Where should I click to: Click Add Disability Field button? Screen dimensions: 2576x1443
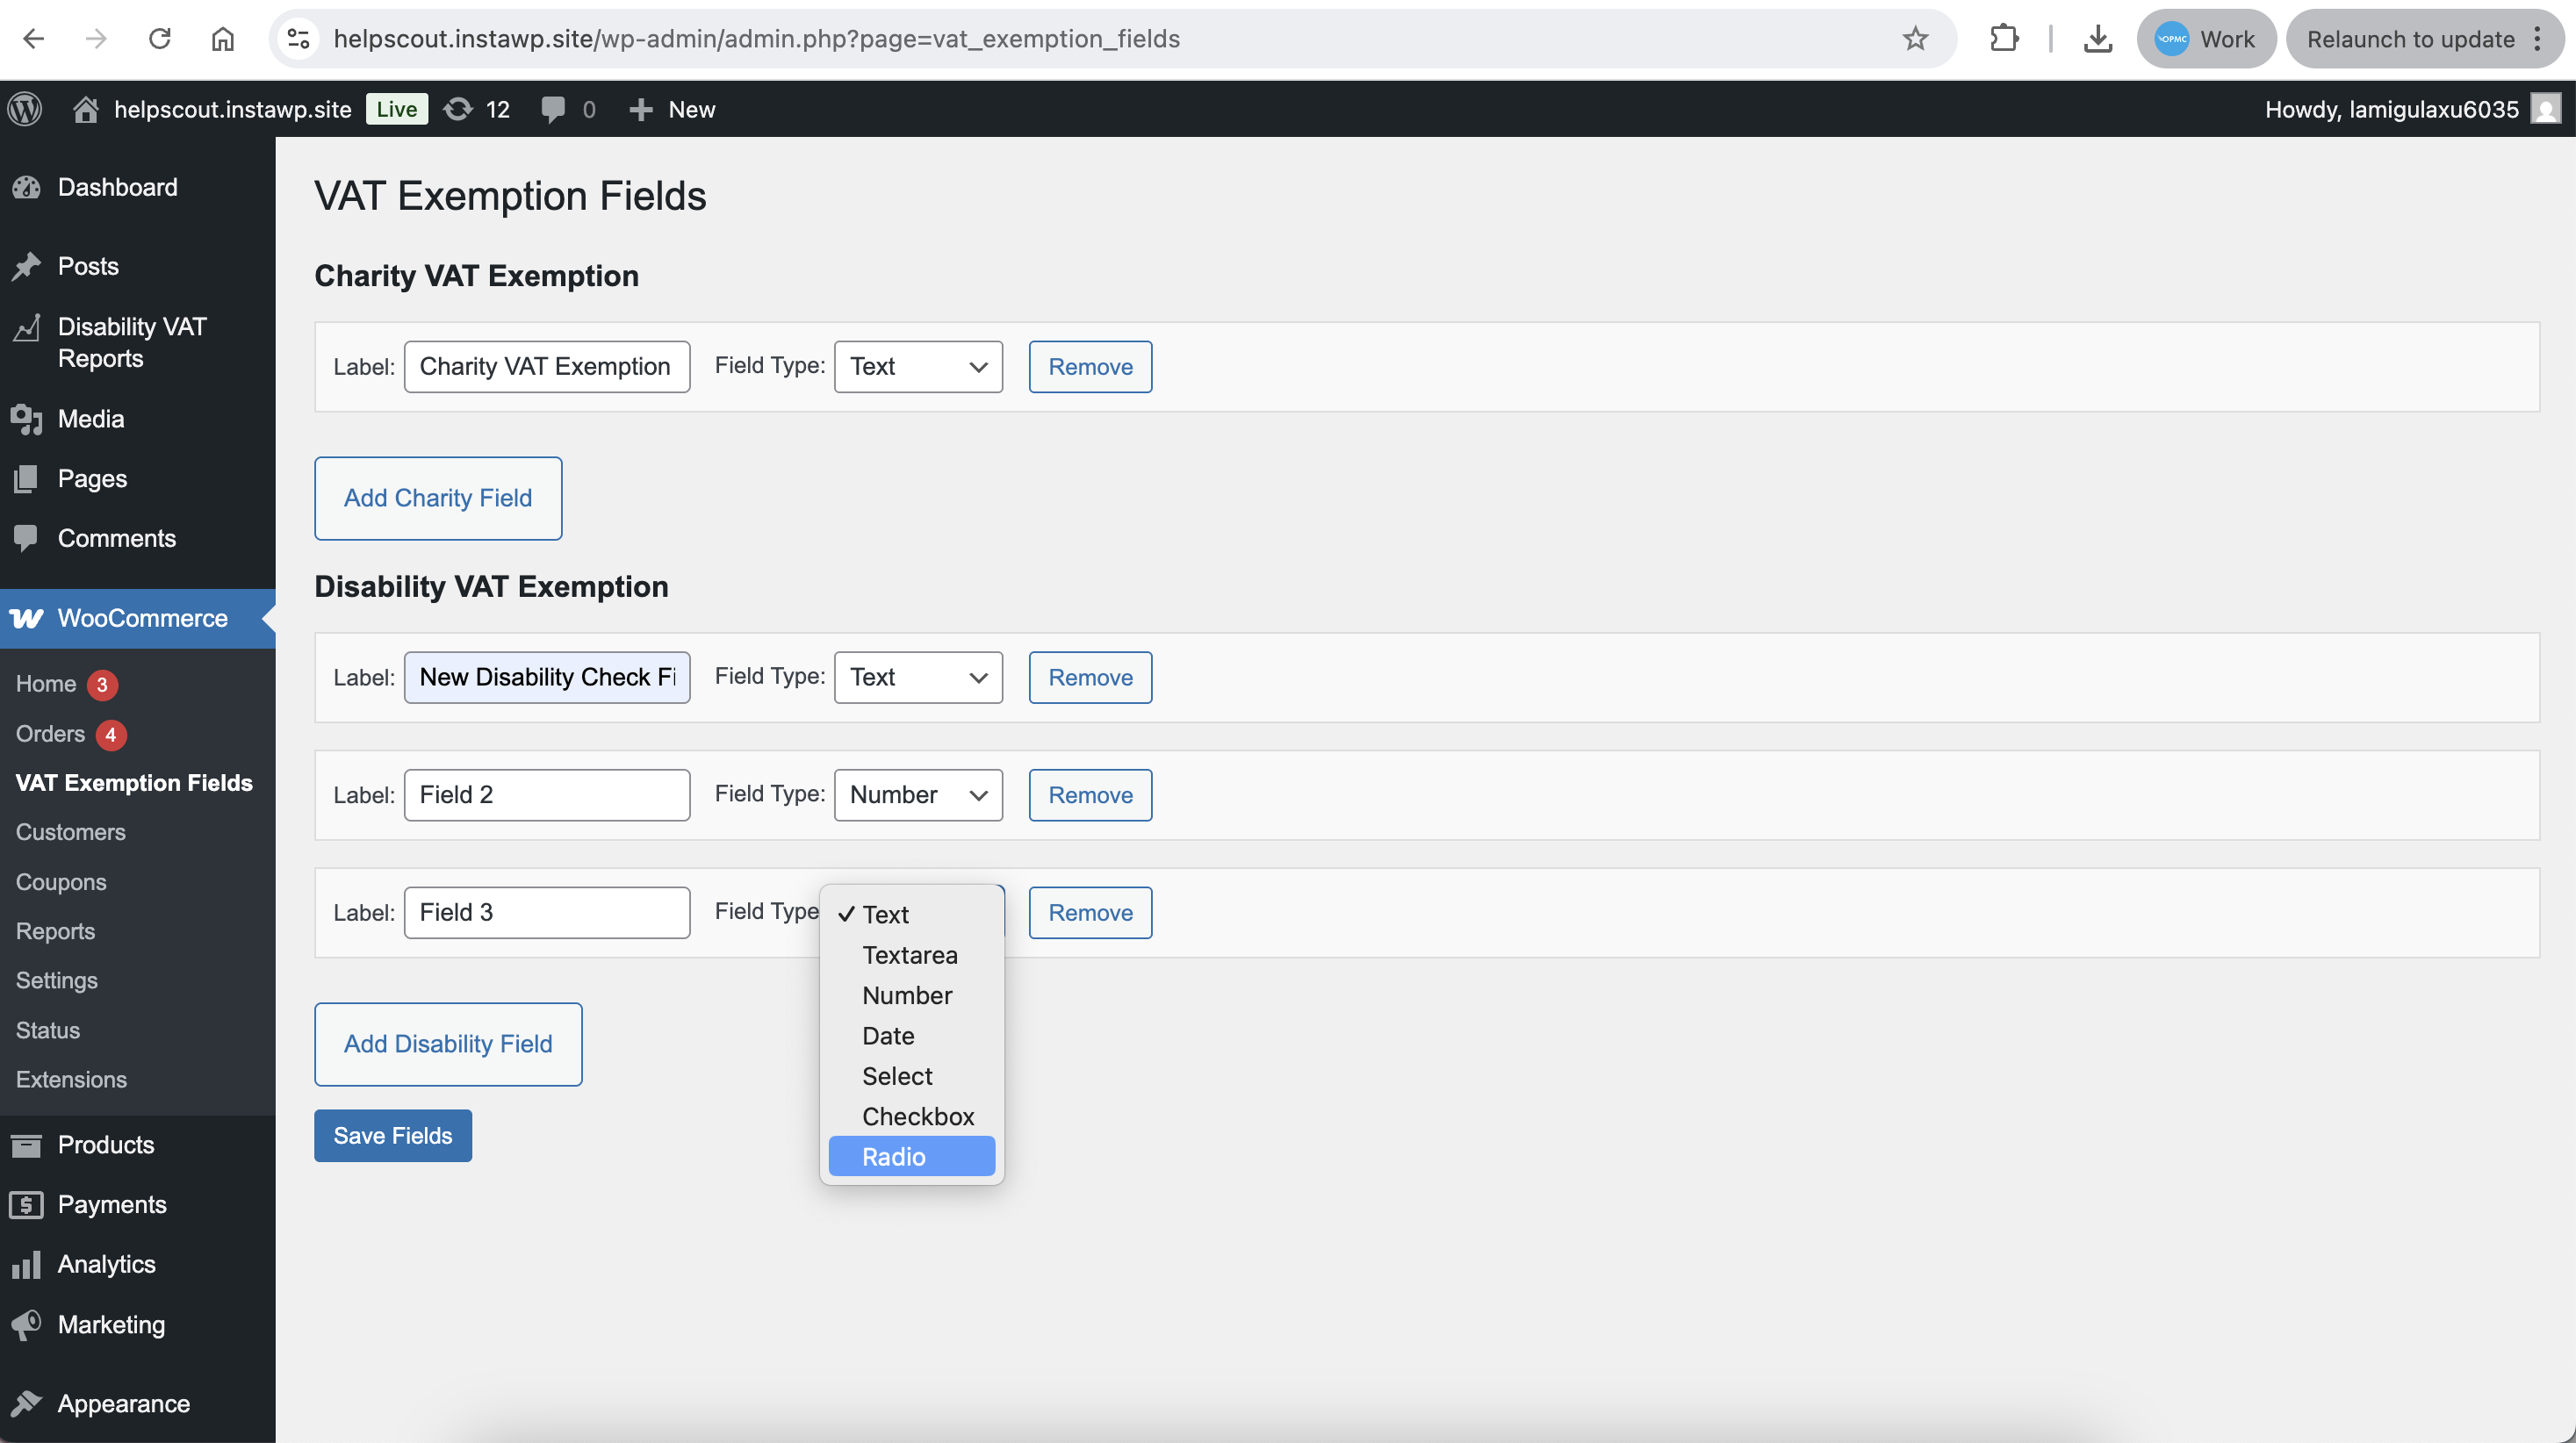[447, 1043]
